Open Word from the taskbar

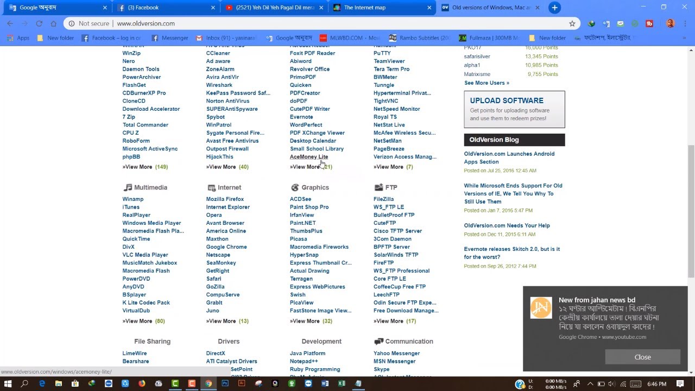[325, 383]
